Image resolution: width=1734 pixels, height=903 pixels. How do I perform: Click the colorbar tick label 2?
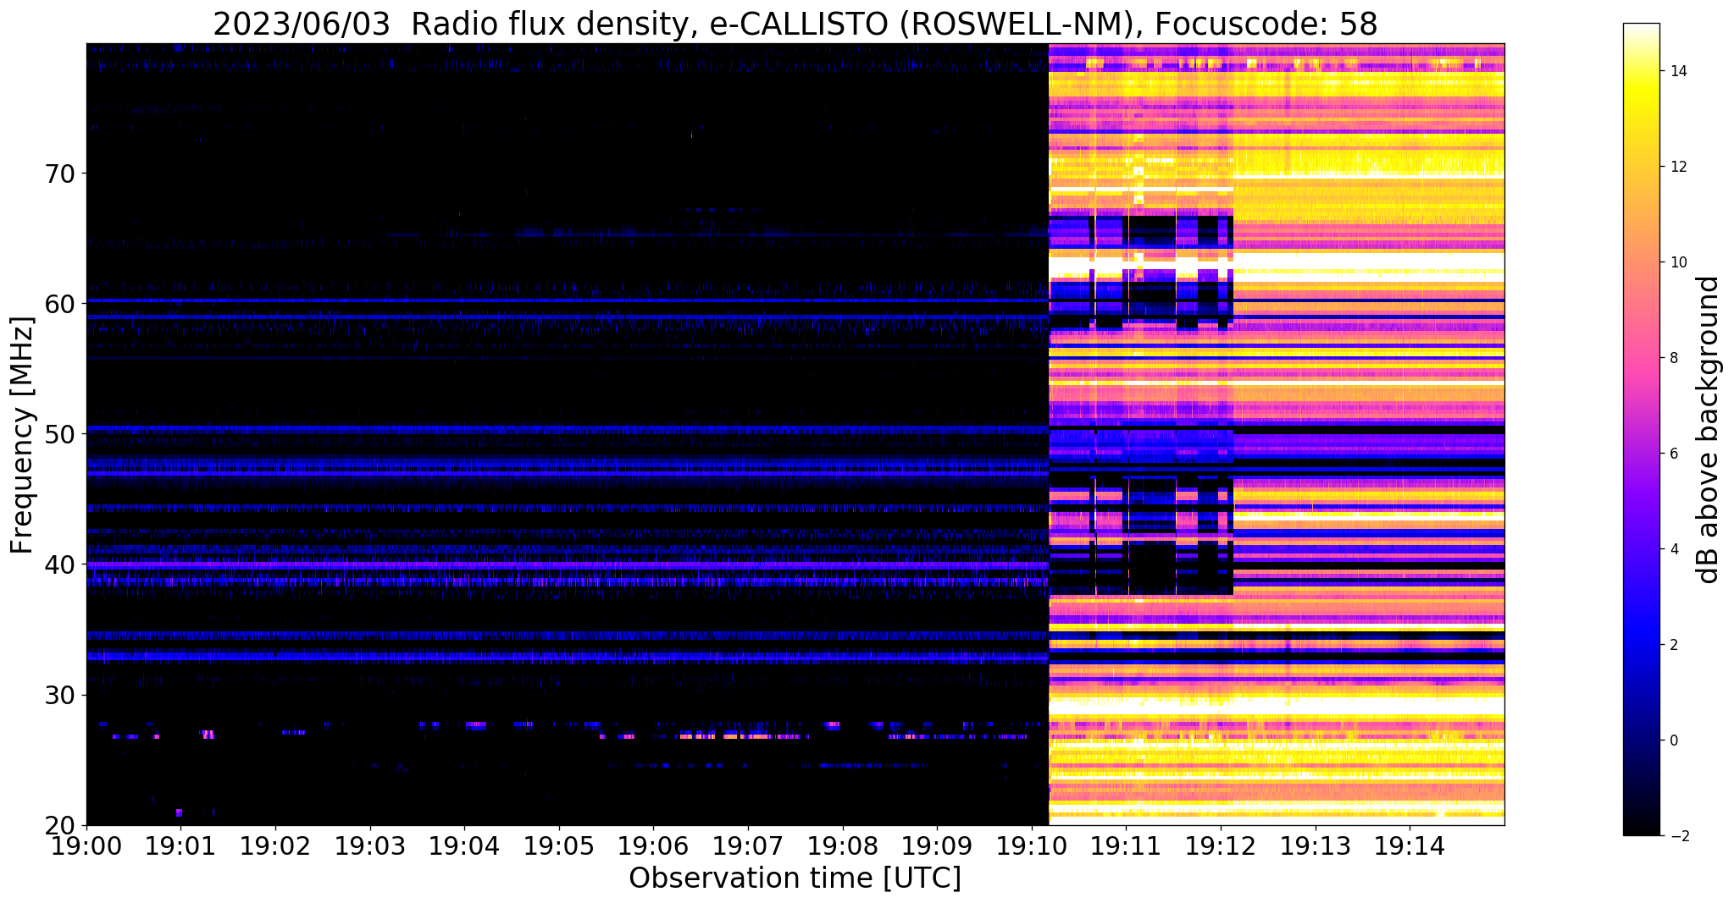click(x=1673, y=645)
